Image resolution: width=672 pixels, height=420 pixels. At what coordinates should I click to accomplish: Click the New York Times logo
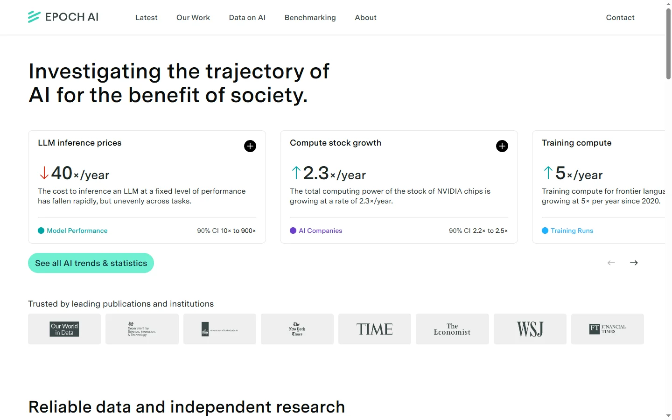[x=297, y=329]
